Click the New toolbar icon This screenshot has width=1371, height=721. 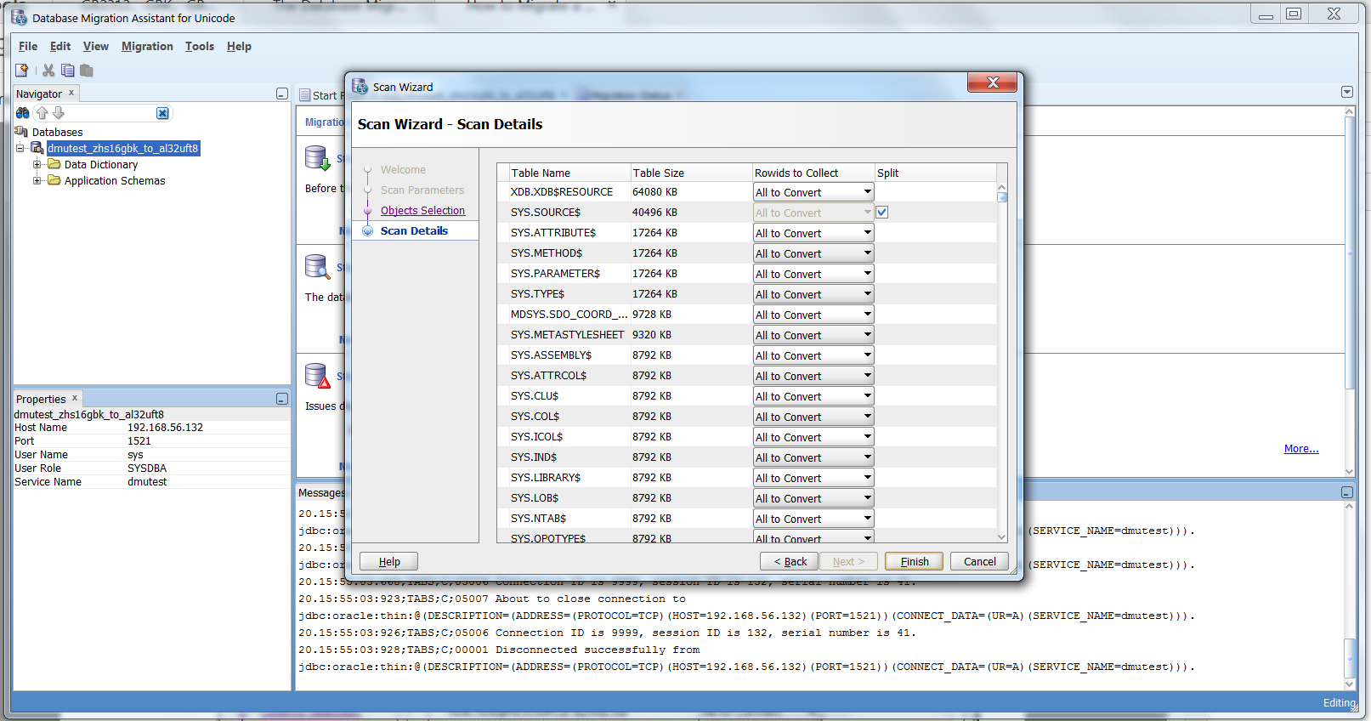(x=22, y=71)
